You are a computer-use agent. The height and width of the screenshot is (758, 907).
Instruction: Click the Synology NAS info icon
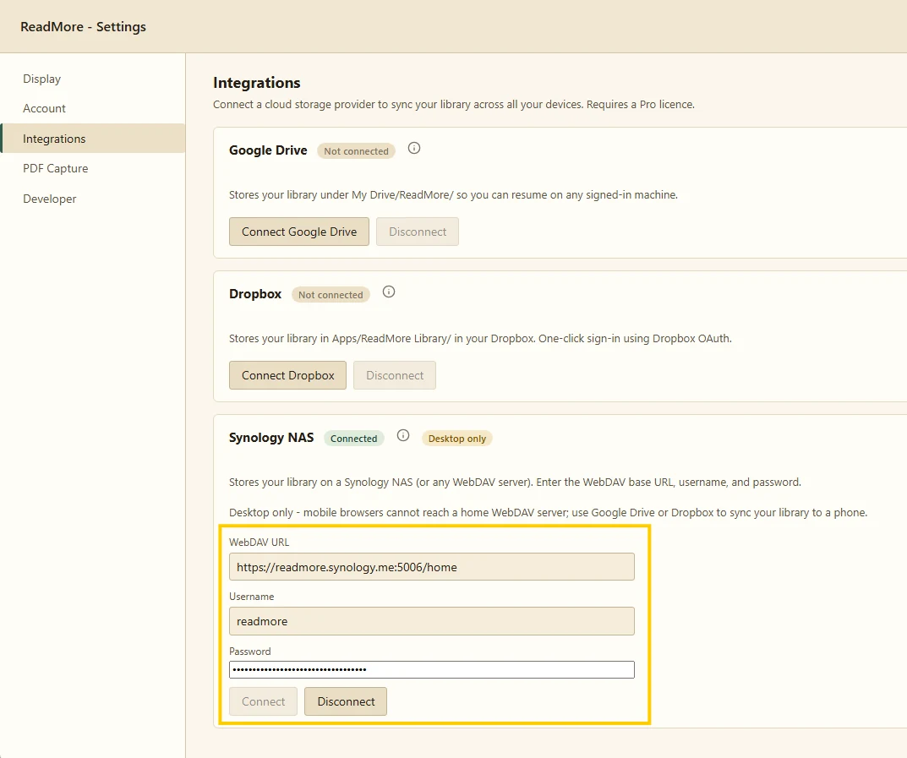point(403,435)
